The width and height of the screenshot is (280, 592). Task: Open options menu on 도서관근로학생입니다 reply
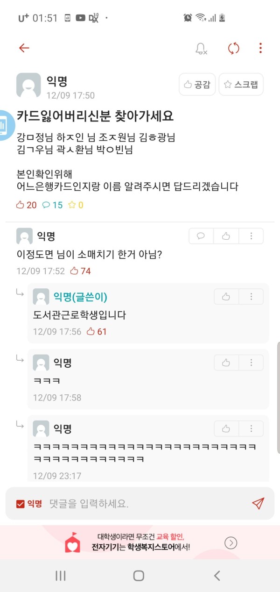(x=252, y=297)
